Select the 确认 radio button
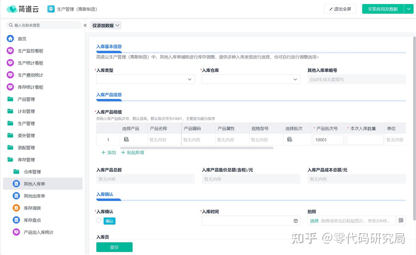The width and height of the screenshot is (416, 255). [x=99, y=221]
